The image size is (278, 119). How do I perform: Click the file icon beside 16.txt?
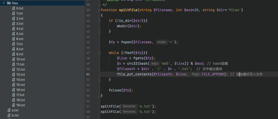coord(13,90)
